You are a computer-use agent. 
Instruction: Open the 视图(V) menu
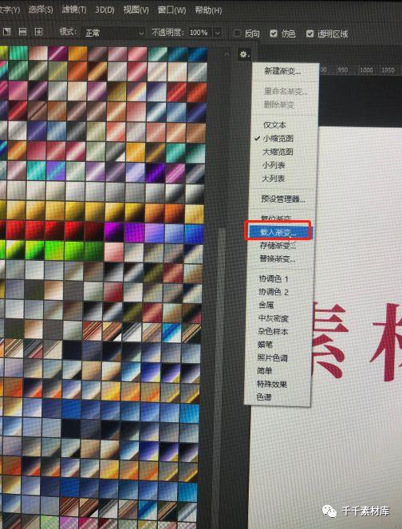(136, 10)
